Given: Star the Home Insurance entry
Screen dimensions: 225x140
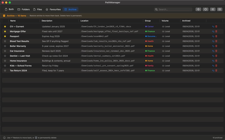Looking at the screenshot, I should point(5,61).
